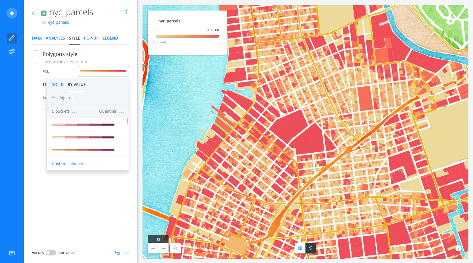Open Quantiles classification options dots

point(122,112)
